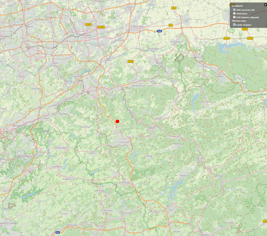Click the Lüdenscheid town label
267x236 pixels.
pos(124,142)
